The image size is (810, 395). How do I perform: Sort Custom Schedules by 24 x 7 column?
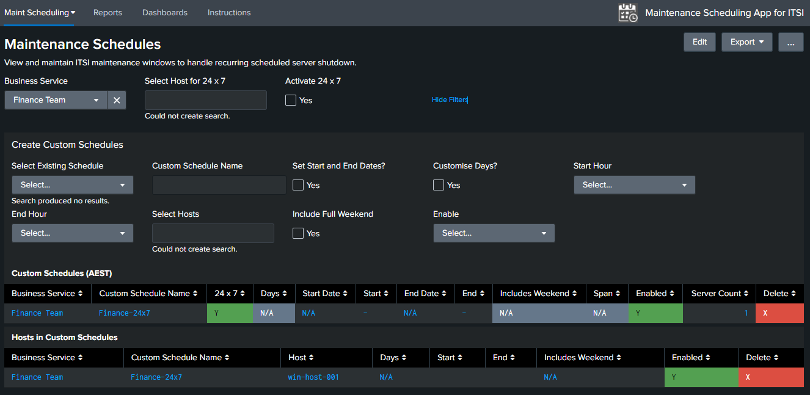click(230, 293)
